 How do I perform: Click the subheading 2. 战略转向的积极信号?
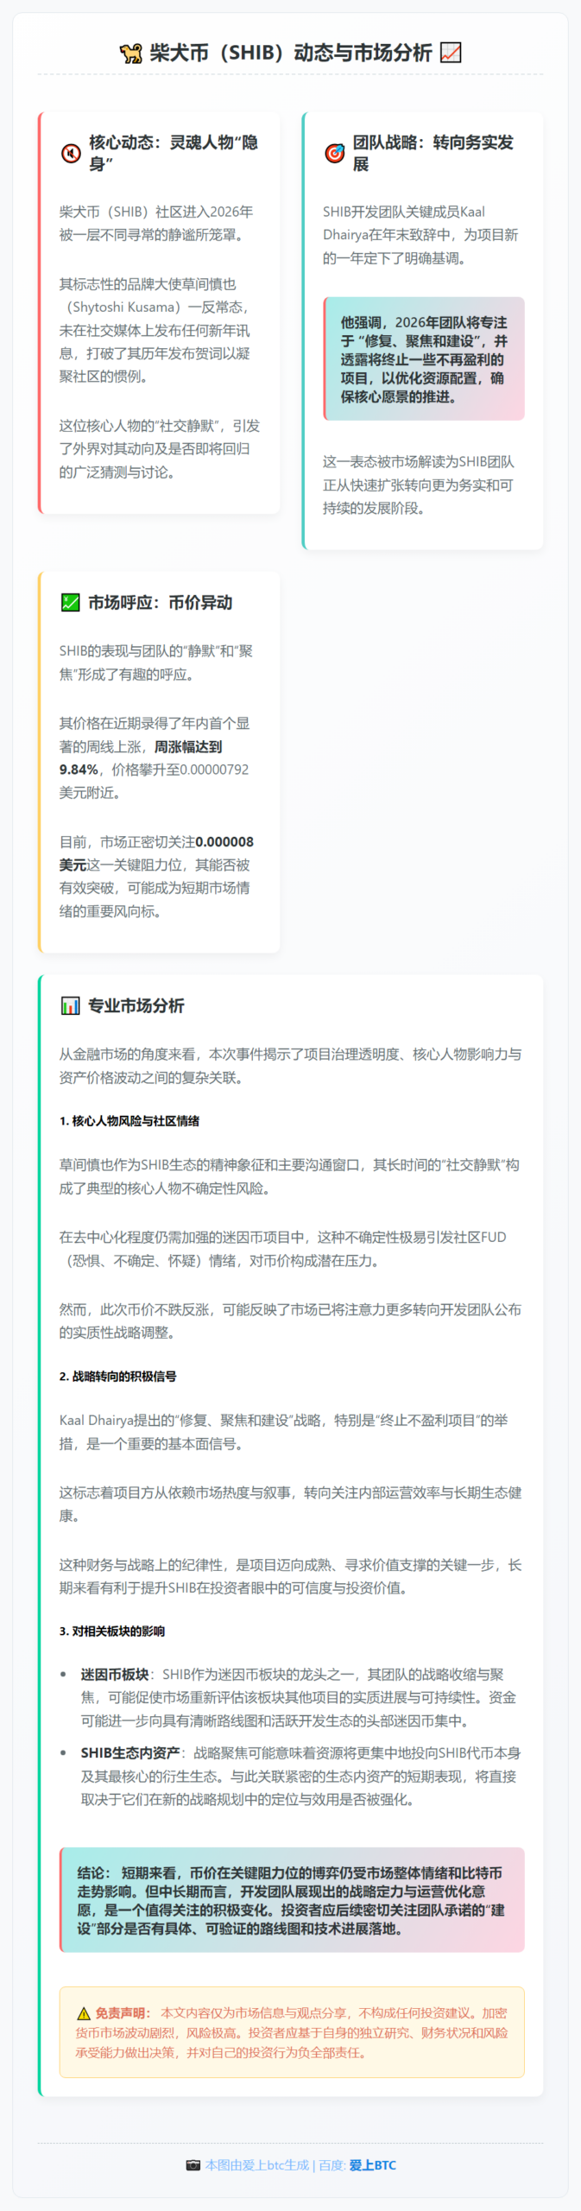tap(117, 1377)
